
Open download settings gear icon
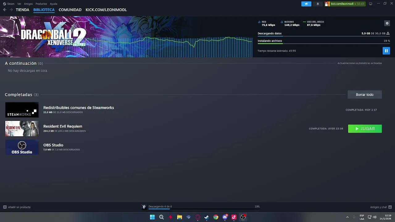click(387, 23)
